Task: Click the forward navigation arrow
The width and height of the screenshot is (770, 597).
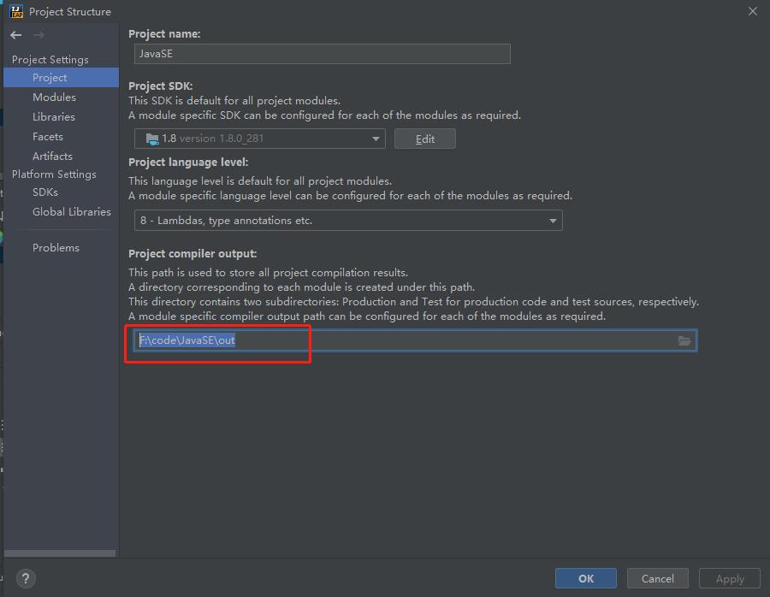Action: point(38,35)
